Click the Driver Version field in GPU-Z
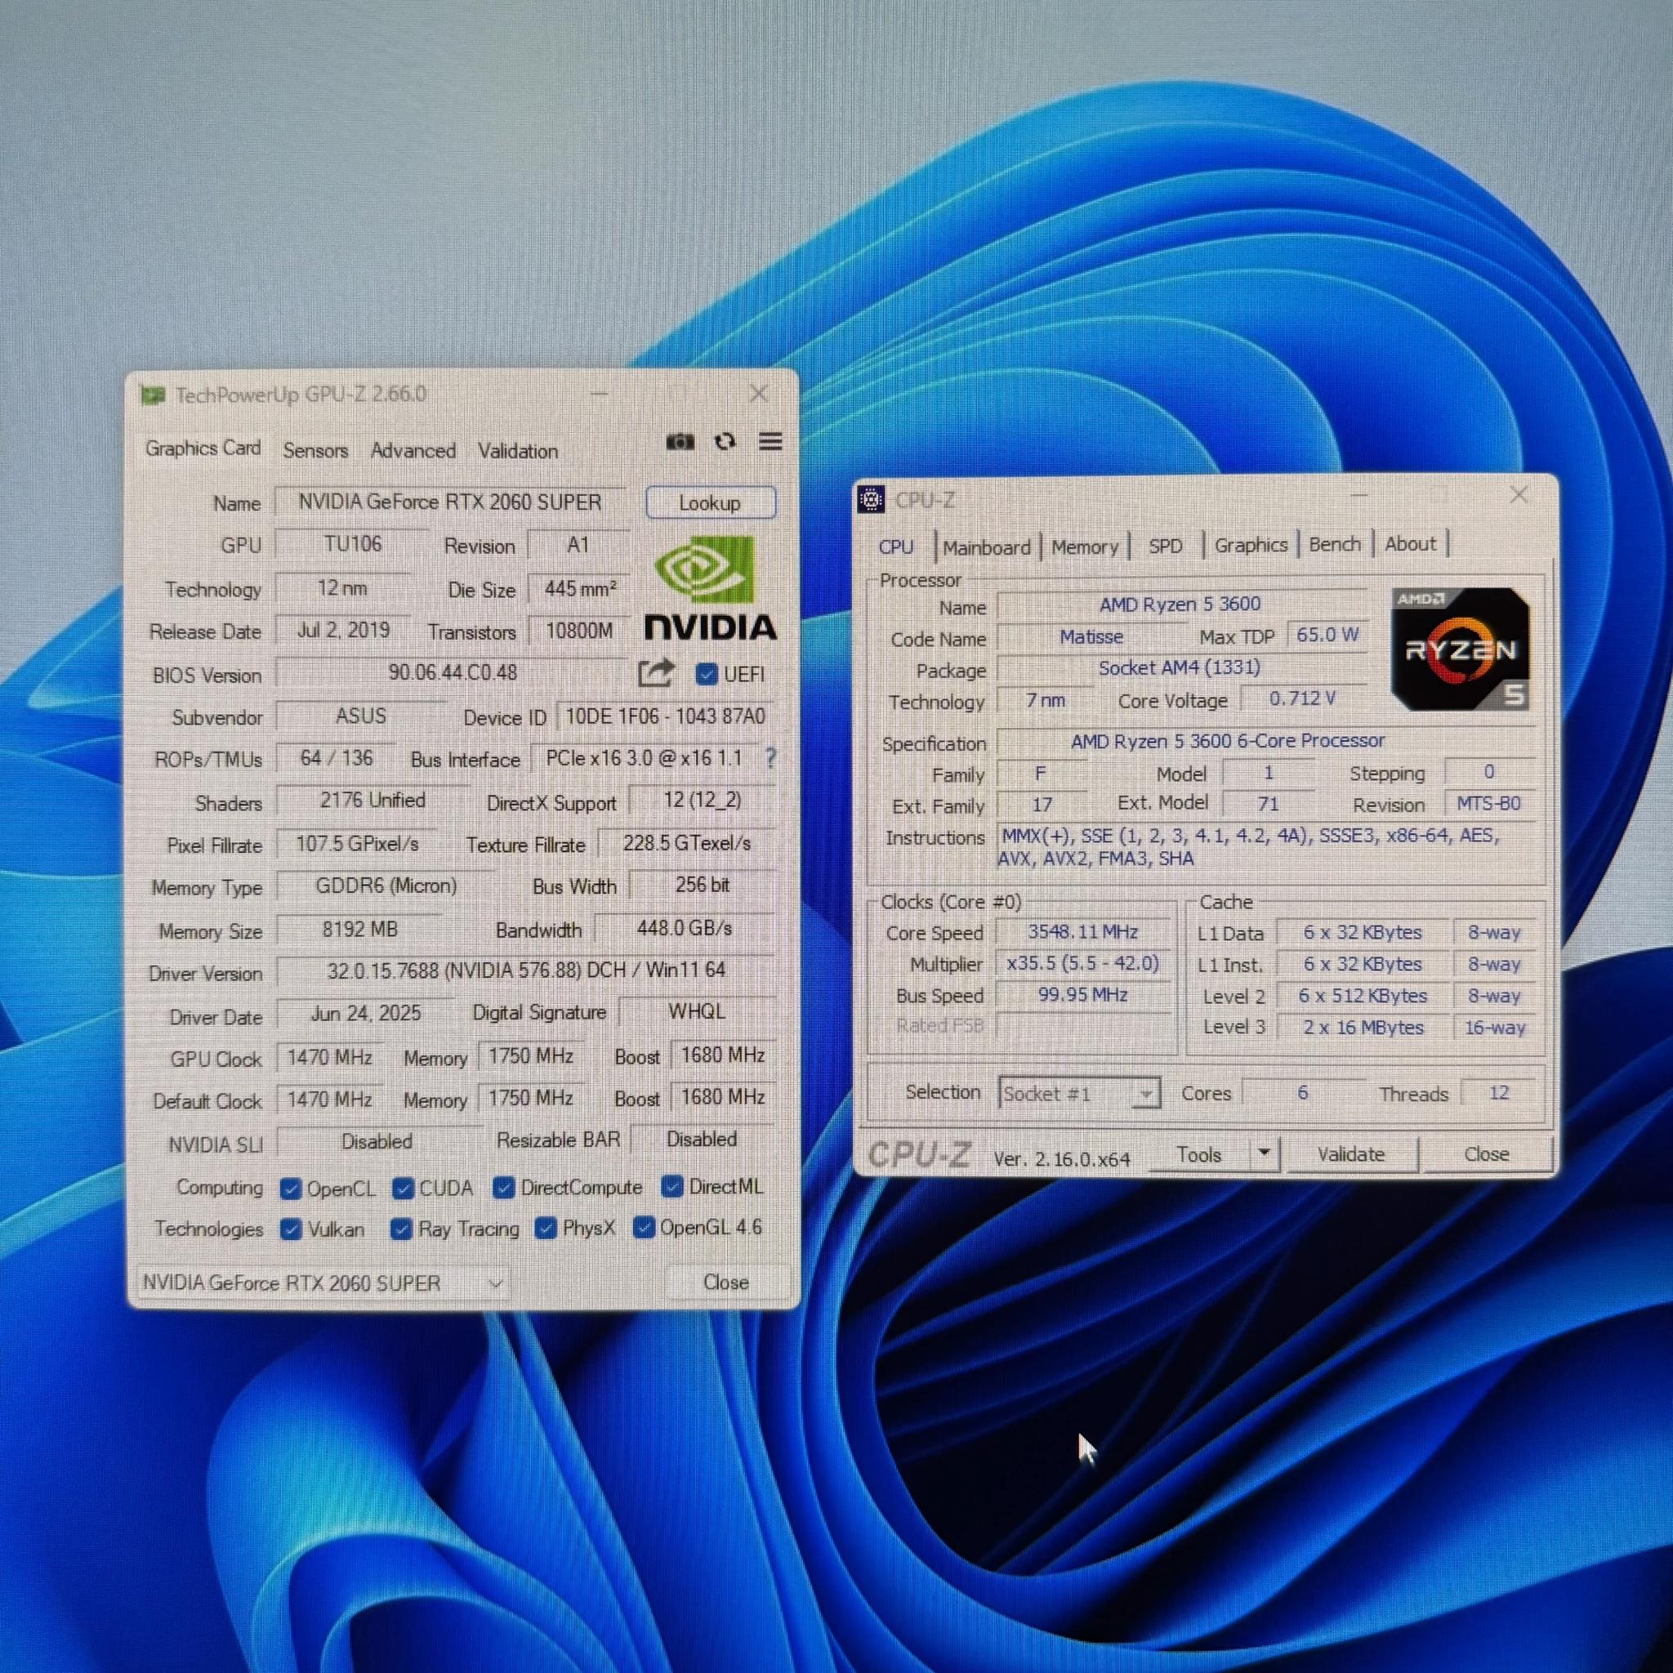Viewport: 1673px width, 1673px height. click(525, 970)
